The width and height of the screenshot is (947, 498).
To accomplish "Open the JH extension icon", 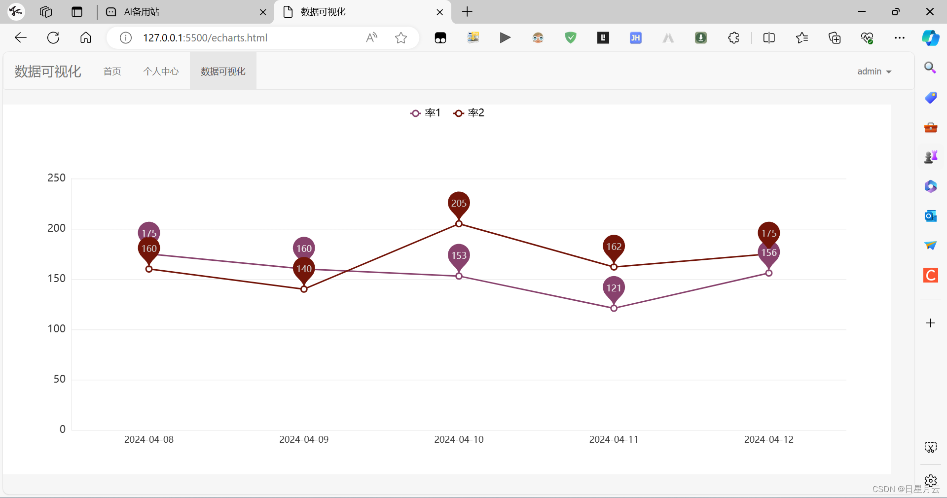I will coord(636,37).
